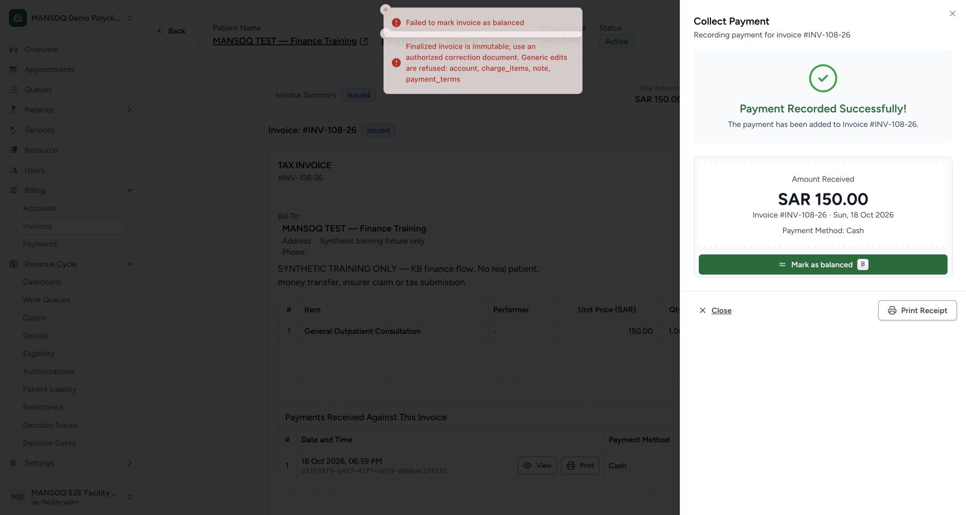Go to Appointments
This screenshot has height=515, width=966.
click(x=49, y=69)
